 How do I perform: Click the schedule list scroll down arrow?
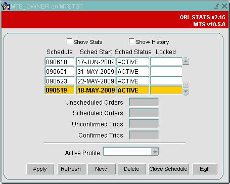(x=186, y=91)
